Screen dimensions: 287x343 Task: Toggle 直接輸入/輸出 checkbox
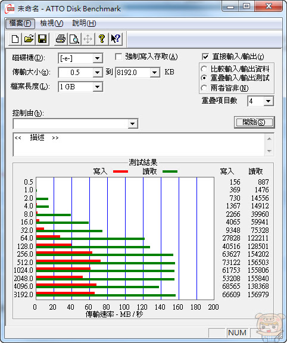205,57
